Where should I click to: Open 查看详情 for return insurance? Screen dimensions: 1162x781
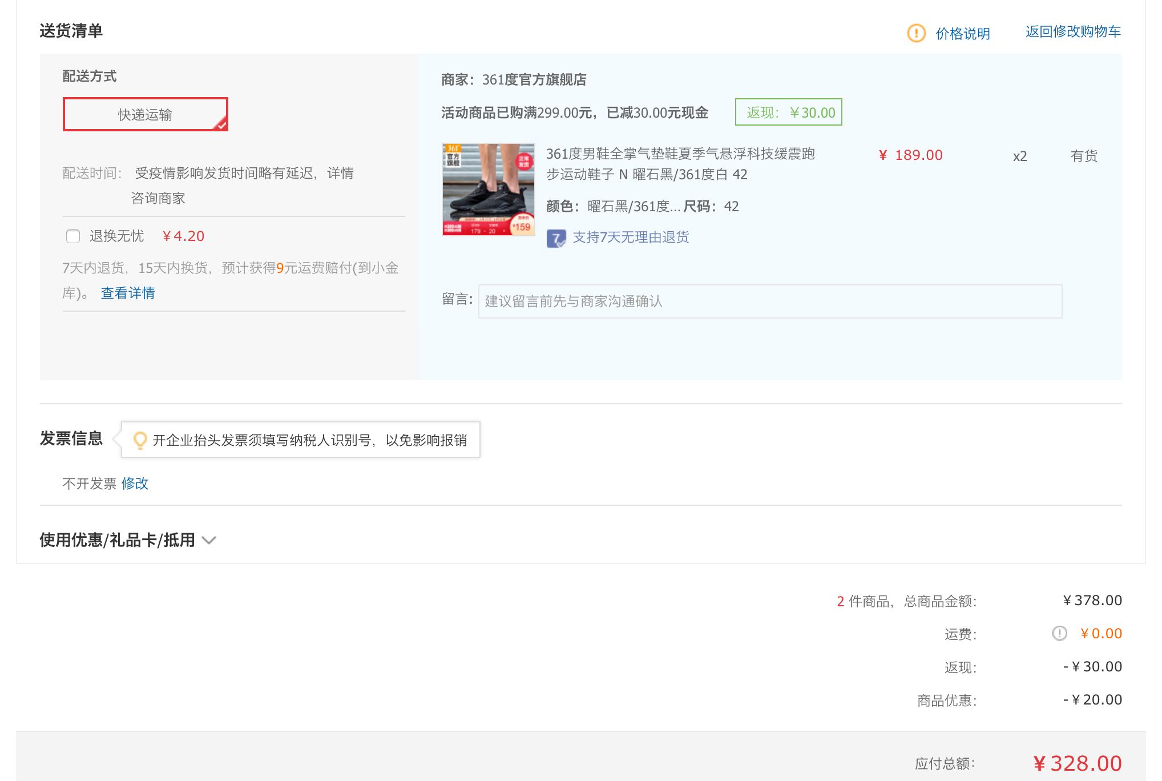tap(128, 293)
